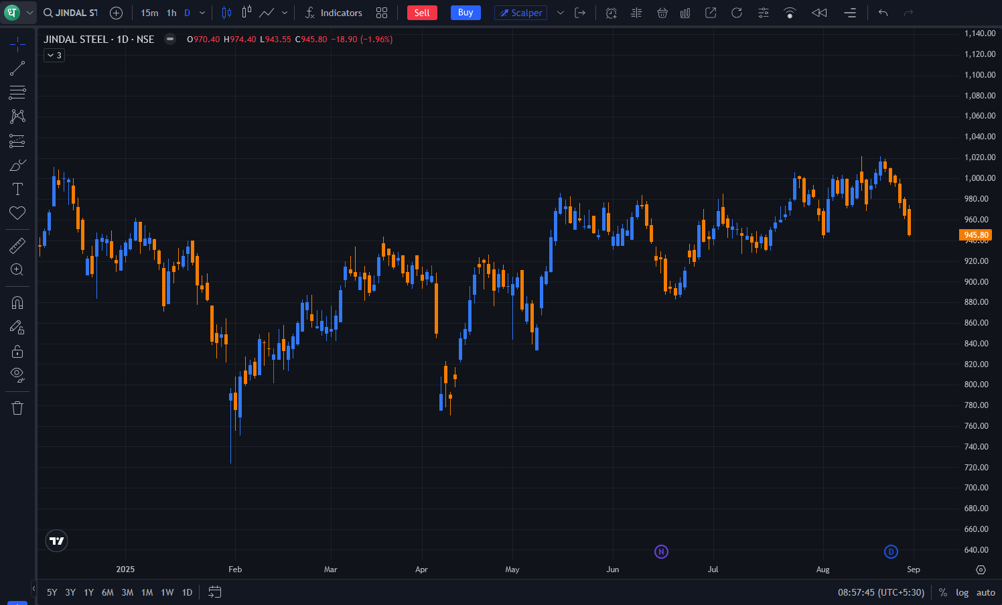Remove drawings with the trash icon
This screenshot has width=1002, height=605.
click(17, 408)
